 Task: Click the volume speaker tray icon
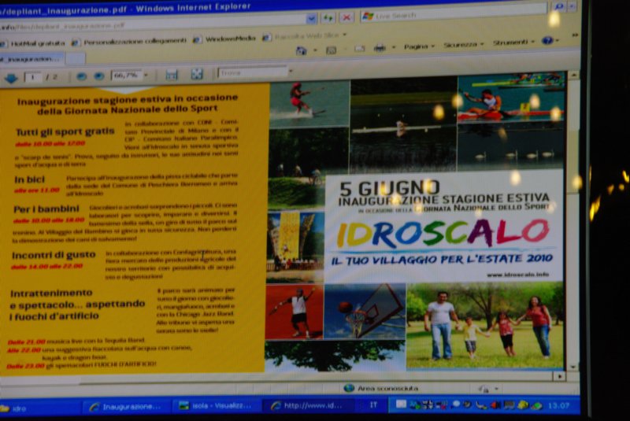point(495,405)
